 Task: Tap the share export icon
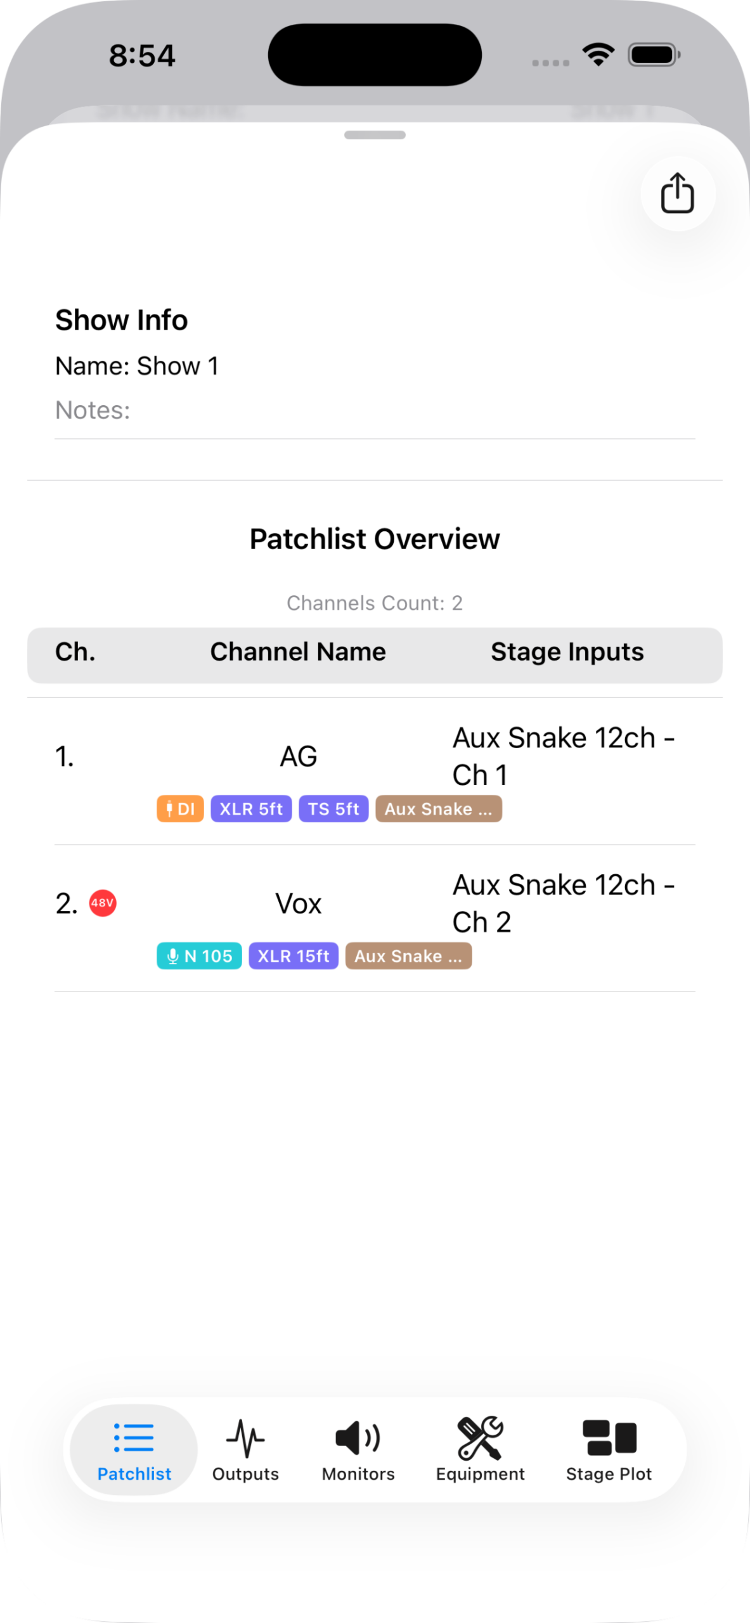[x=677, y=193]
